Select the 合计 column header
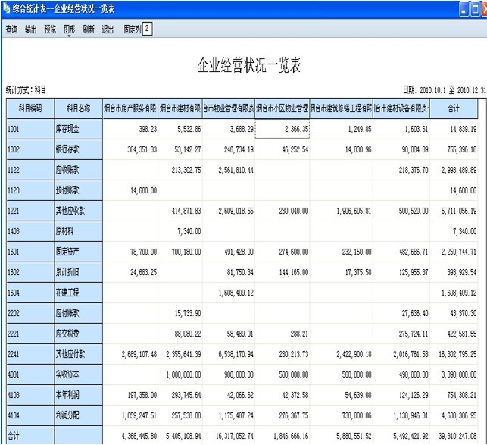Viewport: 487px width, 445px height. click(x=454, y=108)
